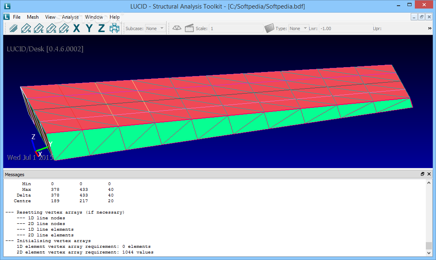This screenshot has height=260, width=436.
Task: Click the deformed shape truss icon
Action: [177, 28]
